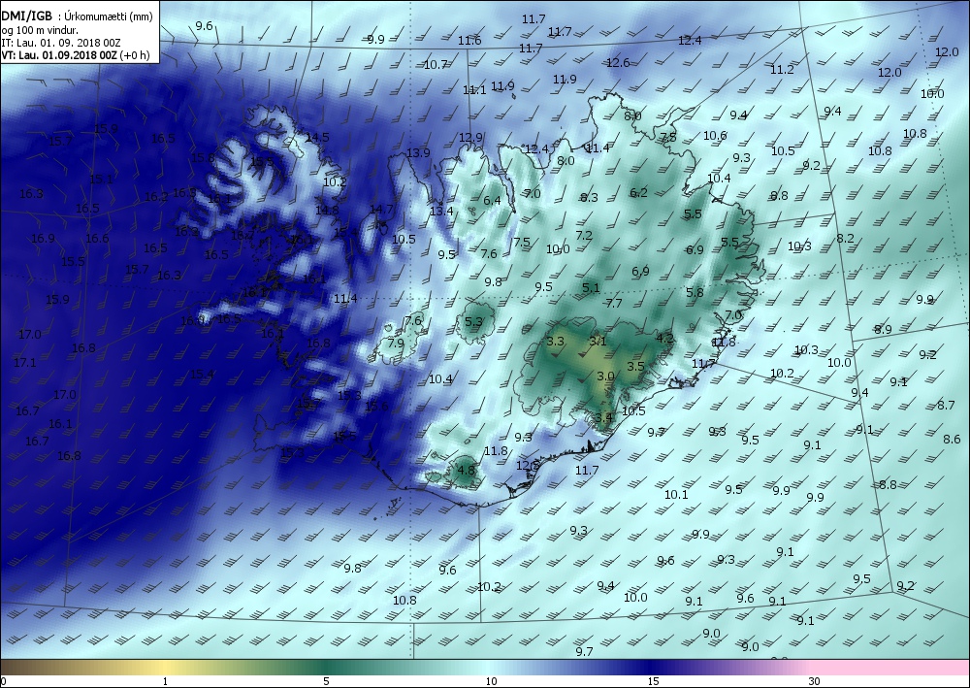Click the legend tick label 30
The height and width of the screenshot is (688, 970).
[x=814, y=681]
